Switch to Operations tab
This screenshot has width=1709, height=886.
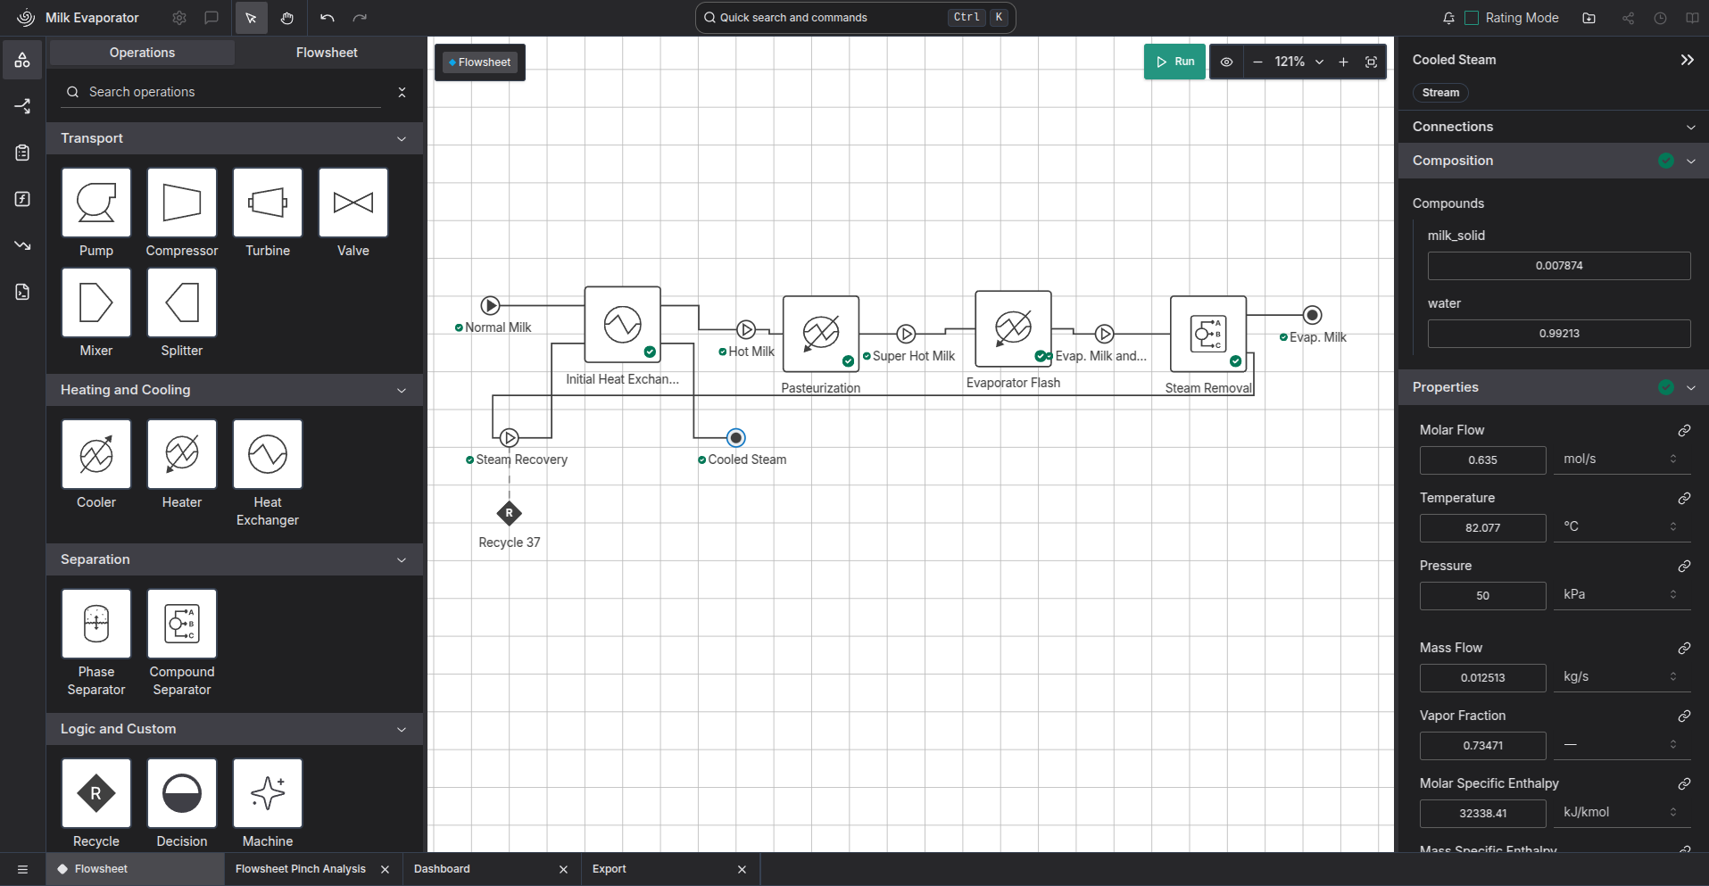point(143,53)
